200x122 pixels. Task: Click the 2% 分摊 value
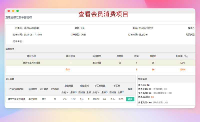[x=65, y=99]
